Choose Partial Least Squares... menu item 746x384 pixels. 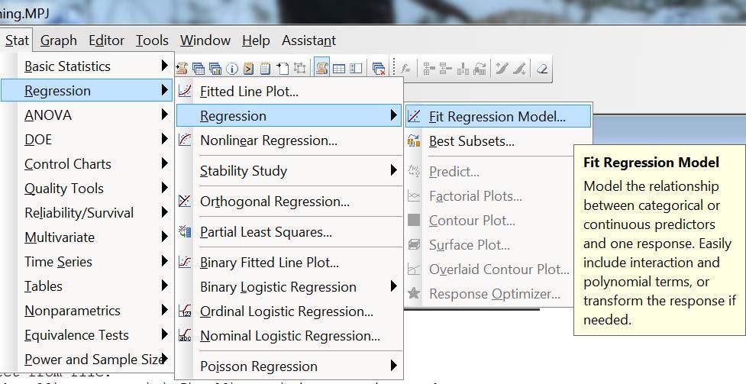(289, 232)
